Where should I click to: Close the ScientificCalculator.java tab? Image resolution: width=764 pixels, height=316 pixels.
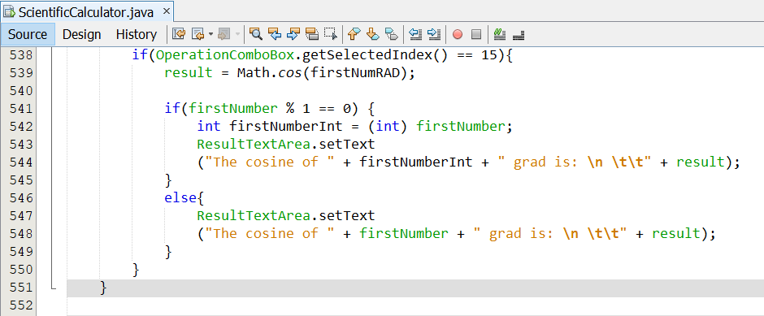tap(166, 11)
